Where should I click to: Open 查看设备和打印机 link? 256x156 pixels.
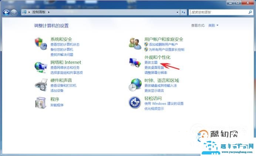tap(63, 85)
